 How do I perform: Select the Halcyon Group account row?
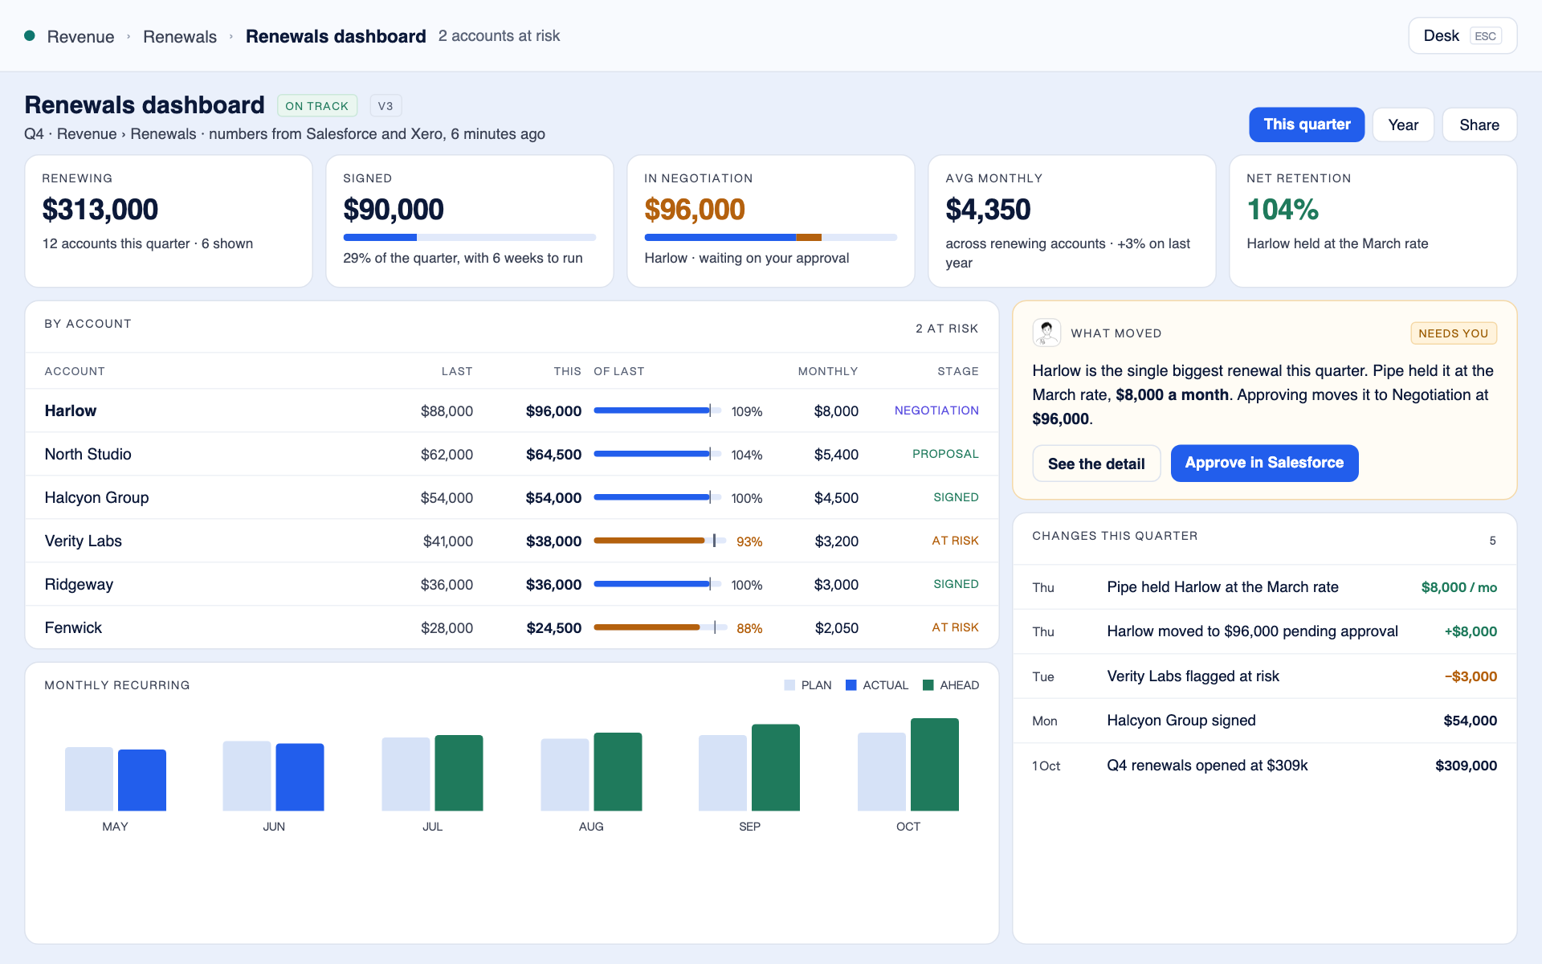click(512, 497)
